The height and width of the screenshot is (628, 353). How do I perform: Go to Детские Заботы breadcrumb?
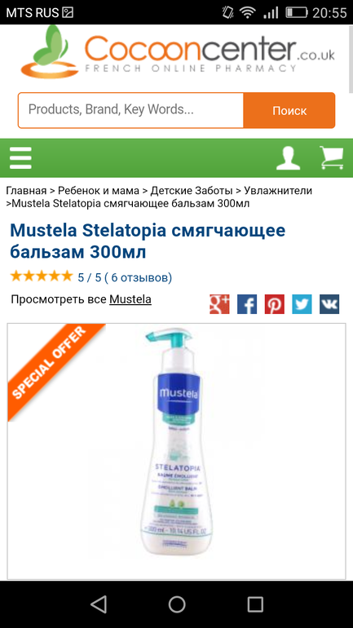192,191
